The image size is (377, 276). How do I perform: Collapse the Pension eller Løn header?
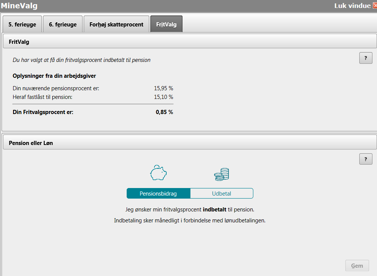click(x=188, y=143)
